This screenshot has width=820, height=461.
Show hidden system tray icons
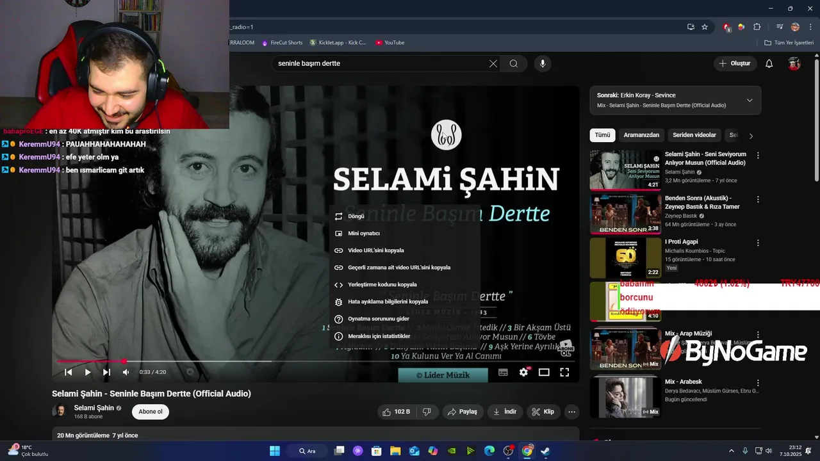point(732,451)
